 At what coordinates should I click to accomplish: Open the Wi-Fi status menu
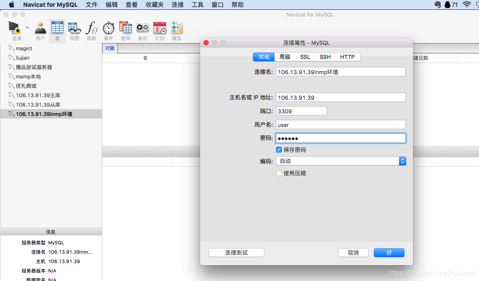click(467, 5)
